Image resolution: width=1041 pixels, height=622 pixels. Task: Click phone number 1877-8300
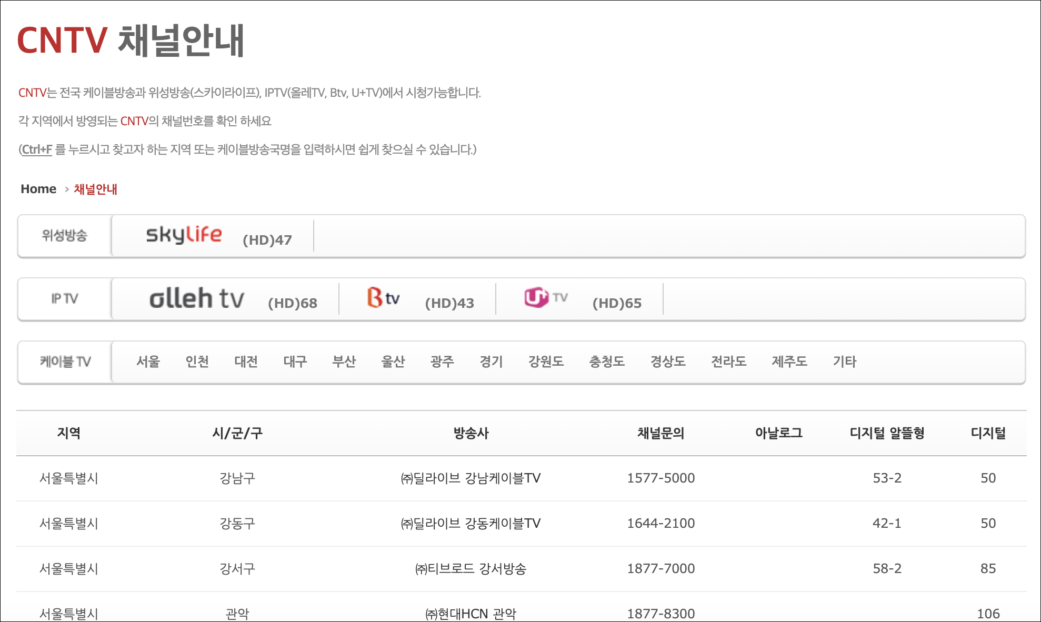[x=661, y=614]
